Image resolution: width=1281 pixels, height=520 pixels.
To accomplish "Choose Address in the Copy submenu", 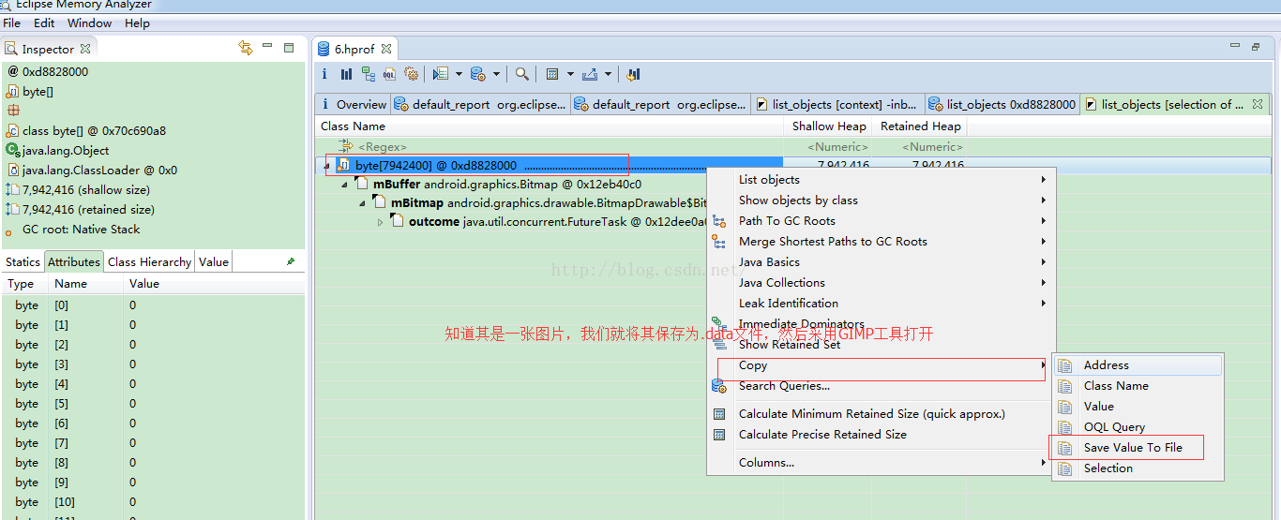I will tap(1138, 365).
